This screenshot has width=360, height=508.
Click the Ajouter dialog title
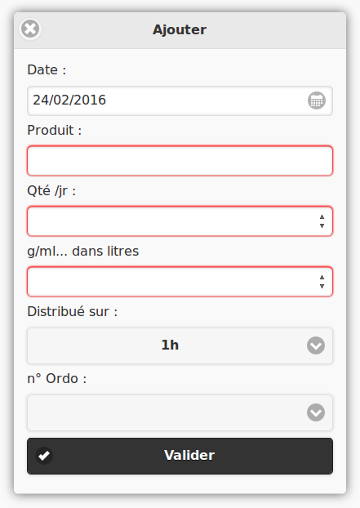[180, 29]
